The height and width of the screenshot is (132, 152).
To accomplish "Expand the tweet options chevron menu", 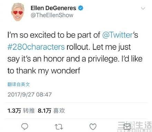I will pos(143,8).
